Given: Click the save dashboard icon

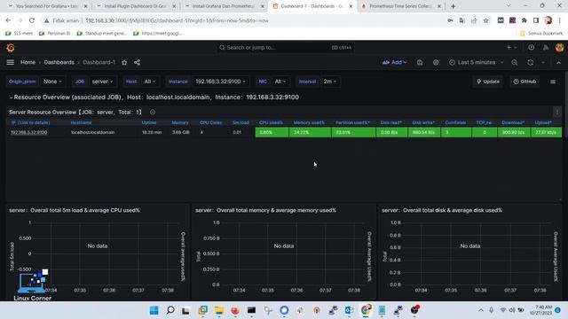Looking at the screenshot, I should (420, 62).
